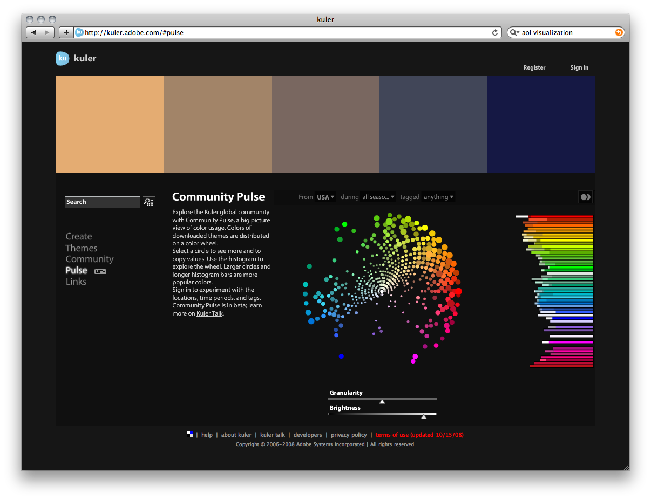The width and height of the screenshot is (651, 500).
Task: Open the 'anything' tagged dropdown
Action: click(x=438, y=197)
